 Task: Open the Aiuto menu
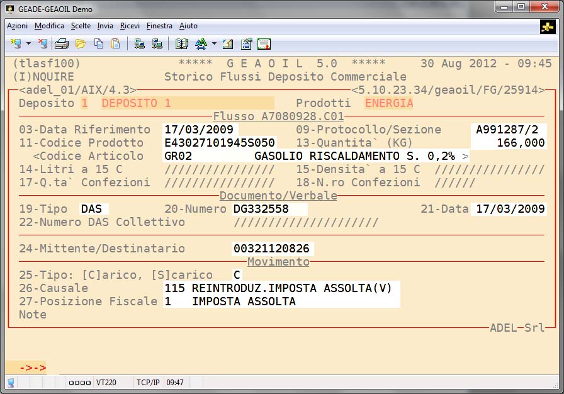pos(188,26)
